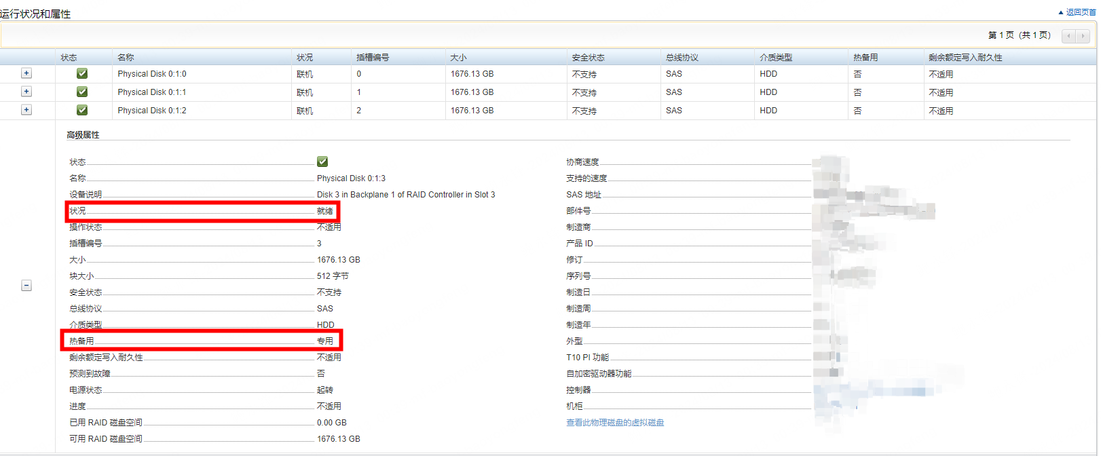
Task: Expand the Physical Disk 0:1:0 row
Action: 26,73
